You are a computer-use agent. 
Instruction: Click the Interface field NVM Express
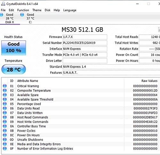[85, 49]
